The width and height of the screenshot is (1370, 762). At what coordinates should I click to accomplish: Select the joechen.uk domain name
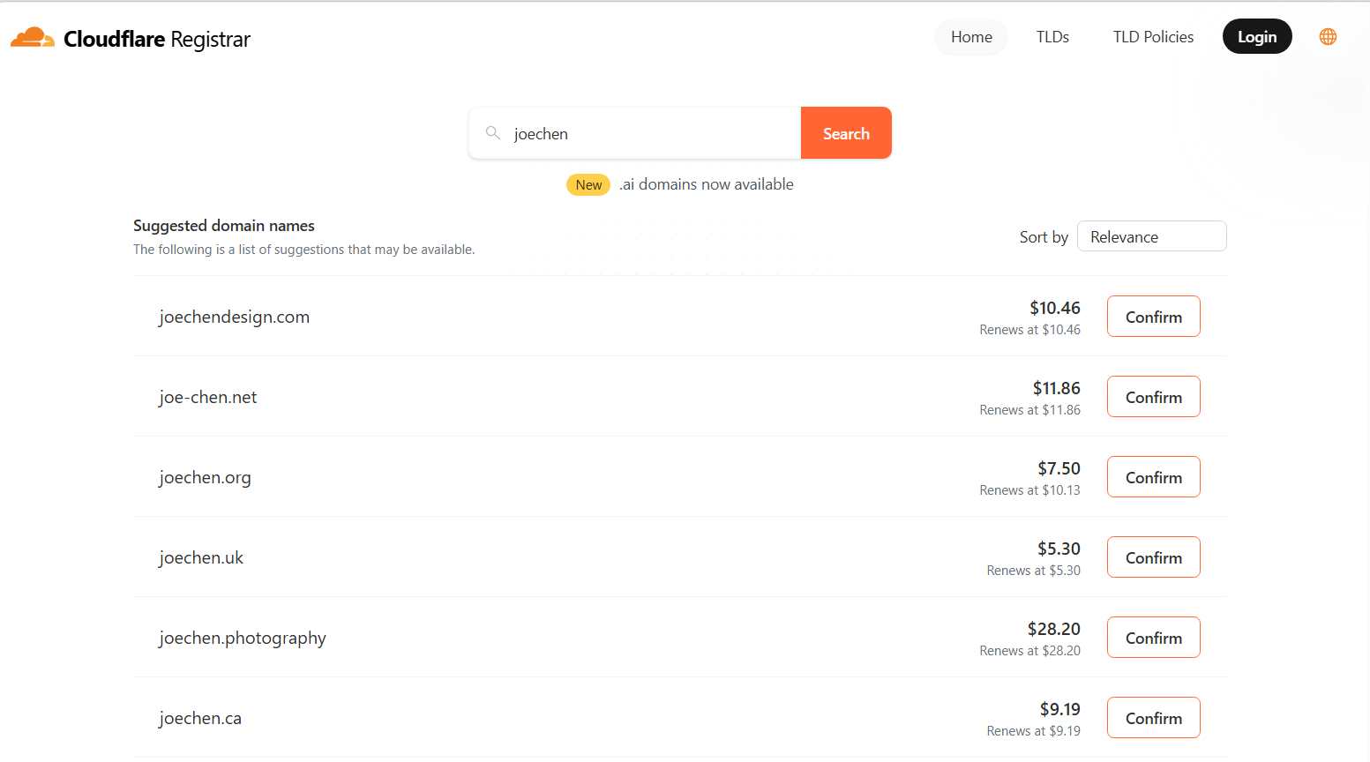coord(201,557)
